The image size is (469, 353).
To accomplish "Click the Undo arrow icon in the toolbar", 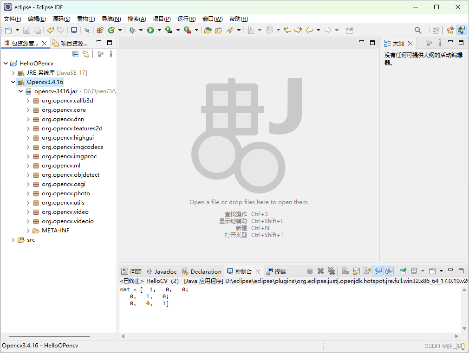I will [50, 30].
